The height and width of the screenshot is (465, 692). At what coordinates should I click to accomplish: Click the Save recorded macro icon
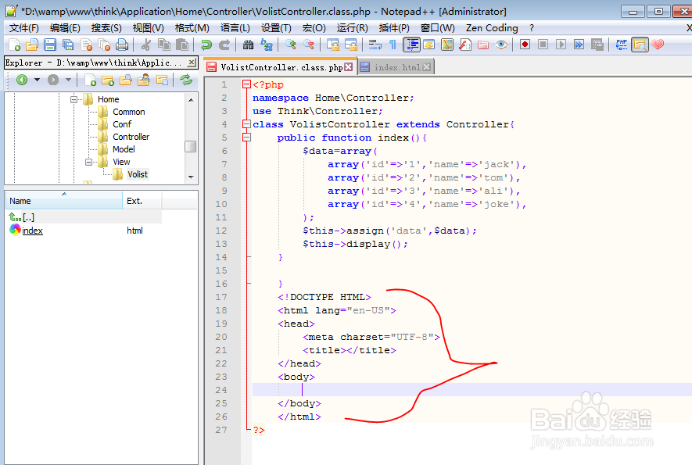pos(597,45)
